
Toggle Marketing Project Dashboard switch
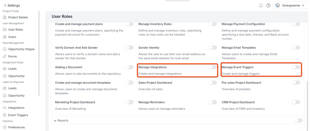pos(129,102)
